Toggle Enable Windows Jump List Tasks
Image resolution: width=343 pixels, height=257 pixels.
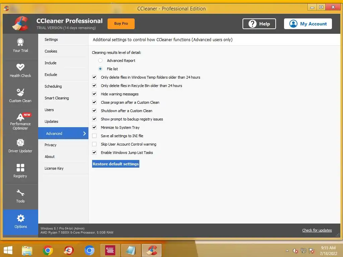pyautogui.click(x=94, y=153)
